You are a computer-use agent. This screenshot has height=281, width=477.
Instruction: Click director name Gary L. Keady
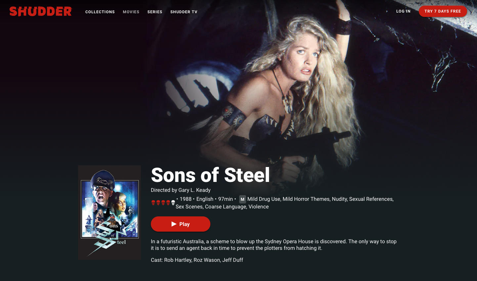pos(195,190)
